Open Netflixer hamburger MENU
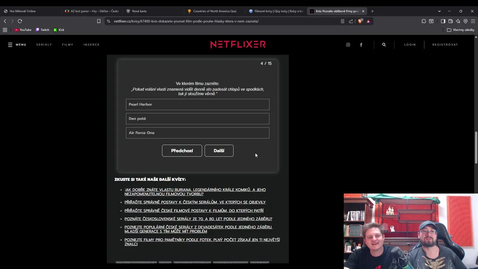The image size is (478, 269). tap(17, 44)
